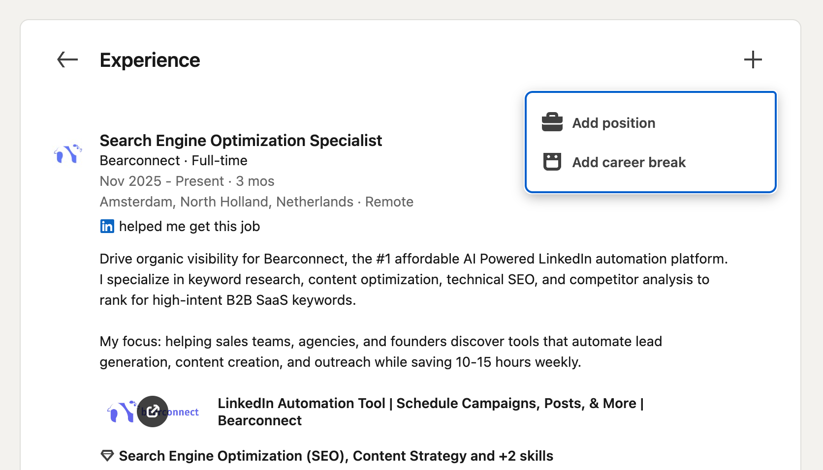Viewport: 823px width, 470px height.
Task: Click the Experience page heading
Action: coord(150,60)
